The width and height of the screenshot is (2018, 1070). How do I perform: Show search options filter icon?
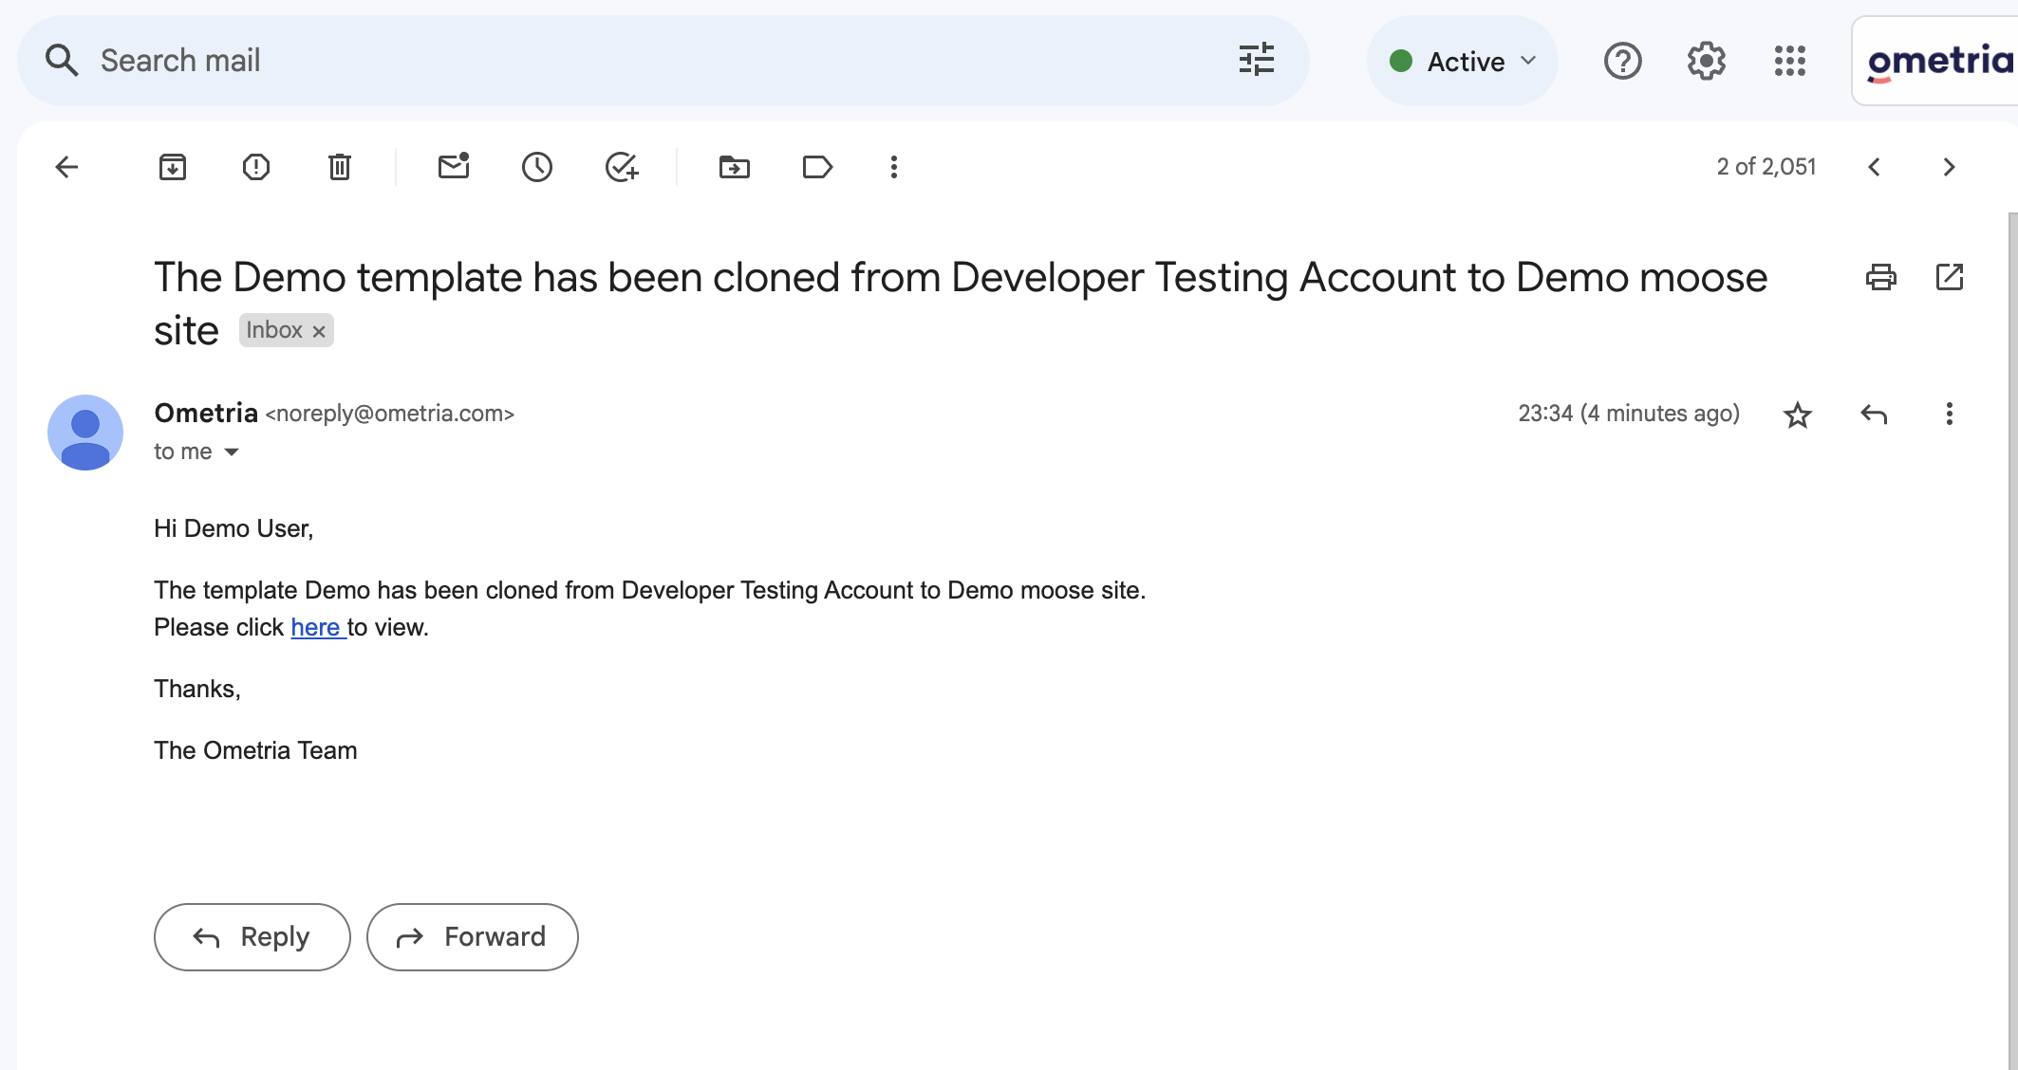click(1257, 60)
